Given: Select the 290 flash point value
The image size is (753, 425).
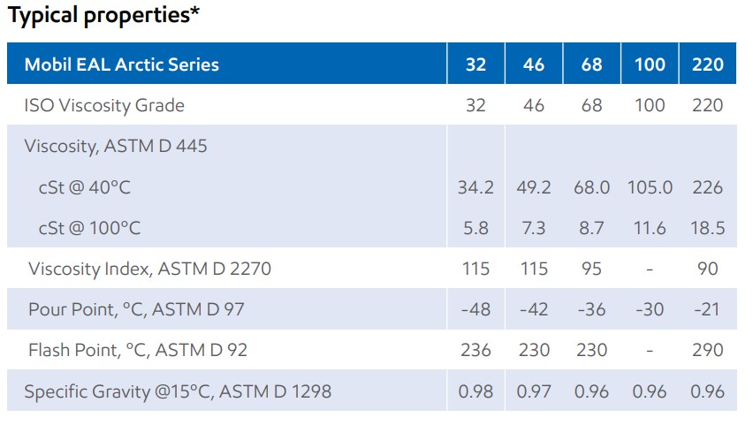Looking at the screenshot, I should [708, 350].
